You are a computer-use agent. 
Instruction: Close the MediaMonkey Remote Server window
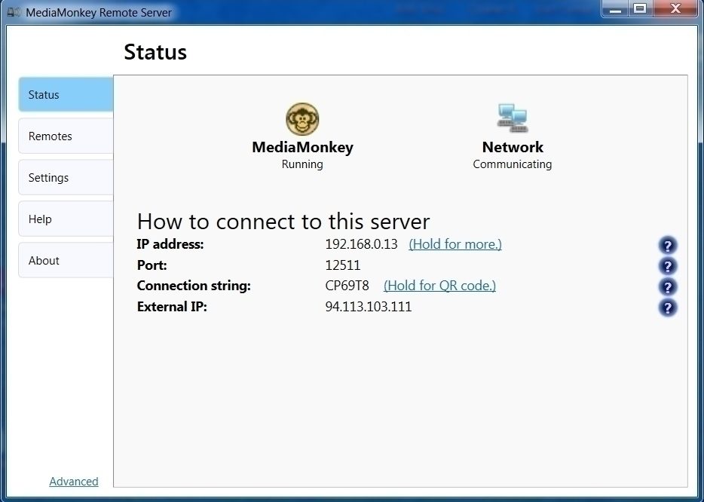pos(675,9)
